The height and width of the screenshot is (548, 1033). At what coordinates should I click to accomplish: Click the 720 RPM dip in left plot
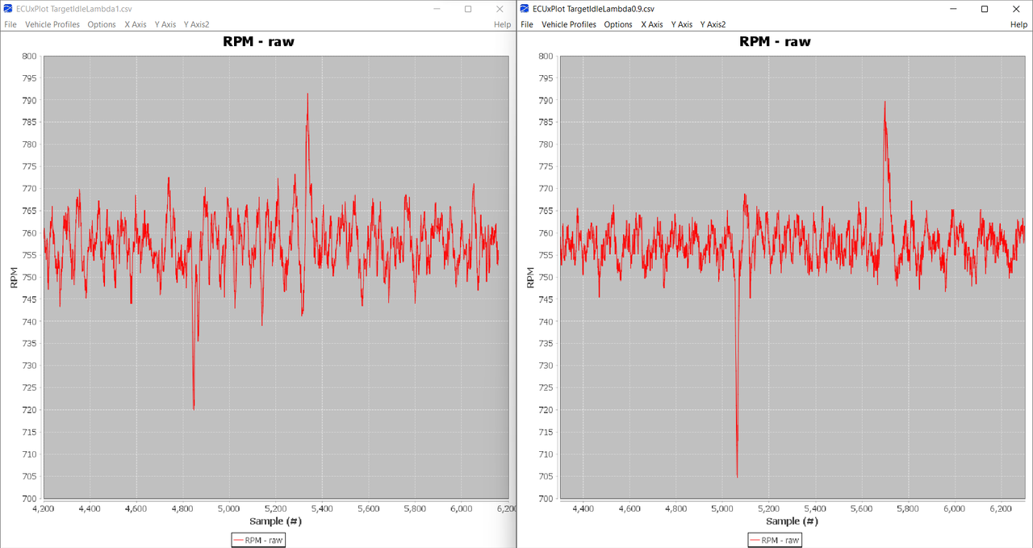pos(194,408)
